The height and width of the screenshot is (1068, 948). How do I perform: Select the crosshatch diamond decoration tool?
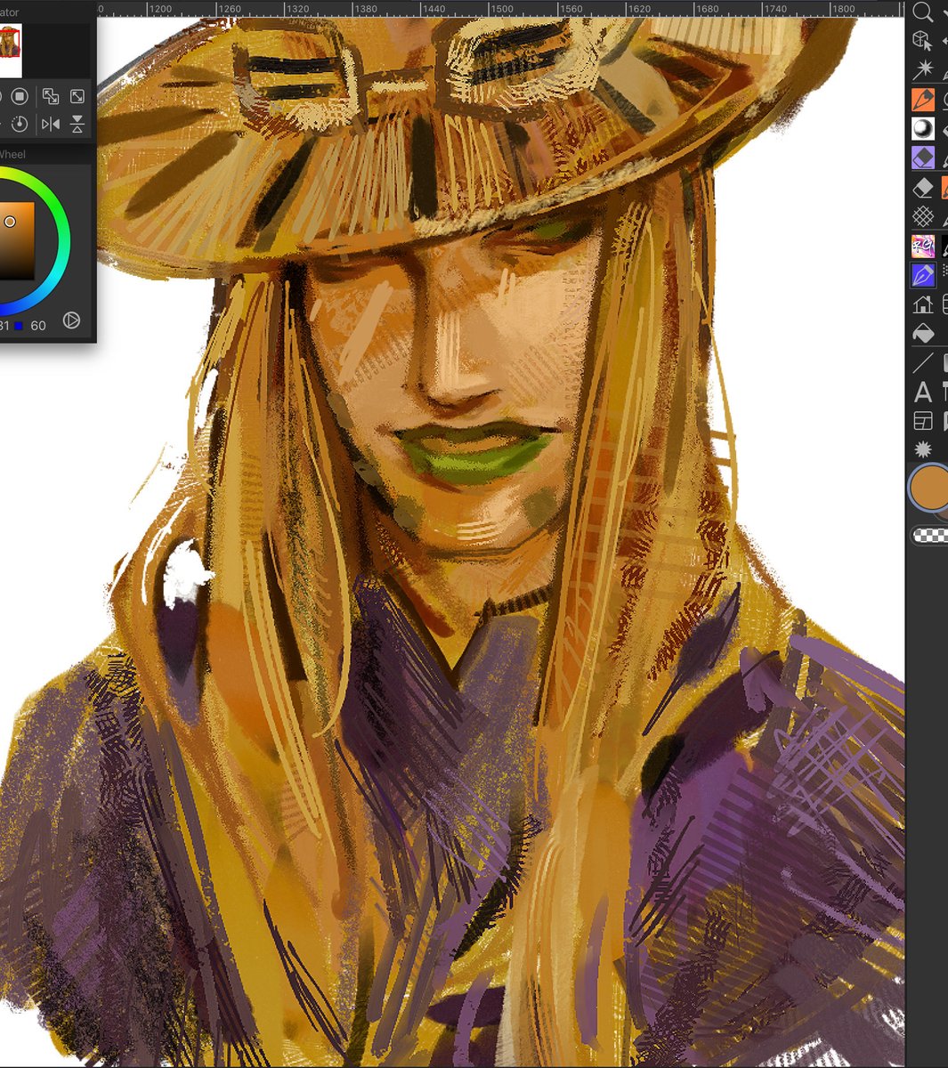[x=923, y=216]
